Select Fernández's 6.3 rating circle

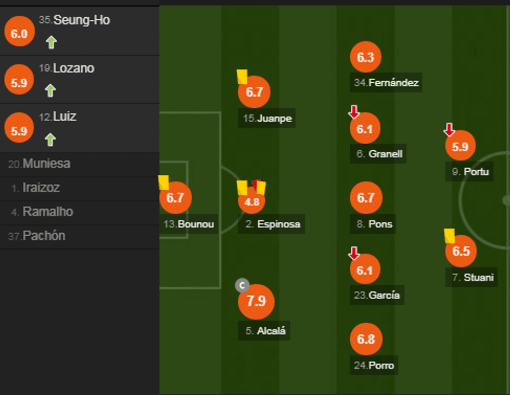pos(366,57)
